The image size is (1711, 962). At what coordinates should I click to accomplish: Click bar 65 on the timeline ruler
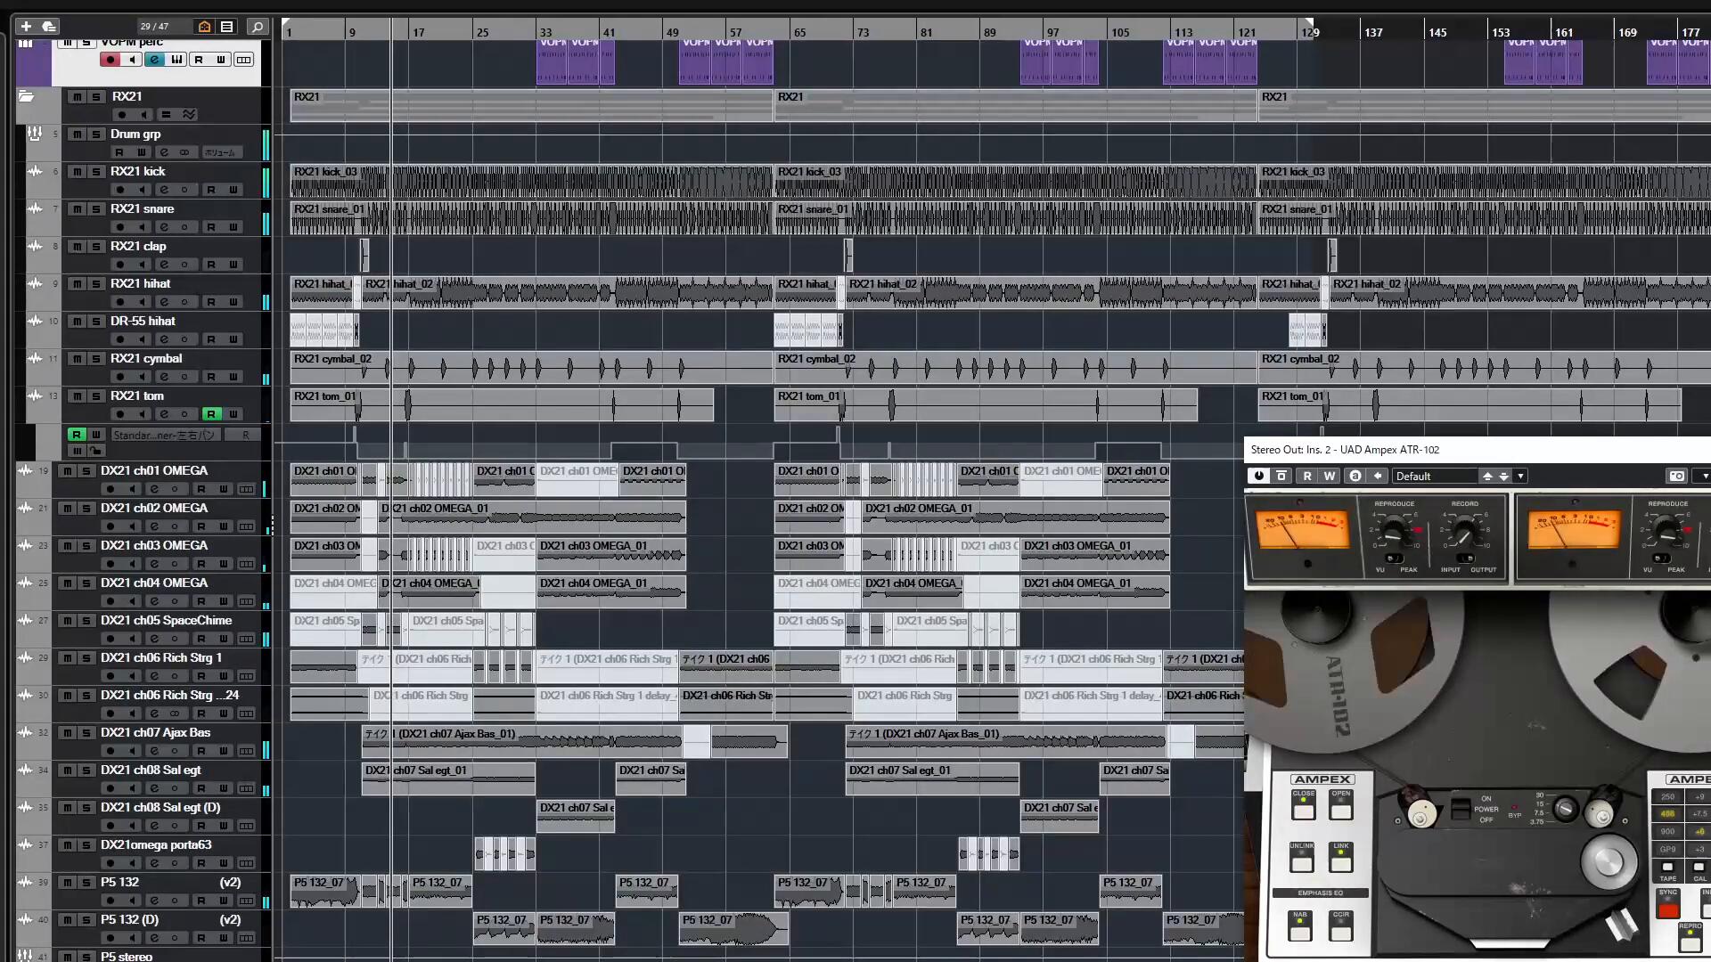pyautogui.click(x=799, y=32)
